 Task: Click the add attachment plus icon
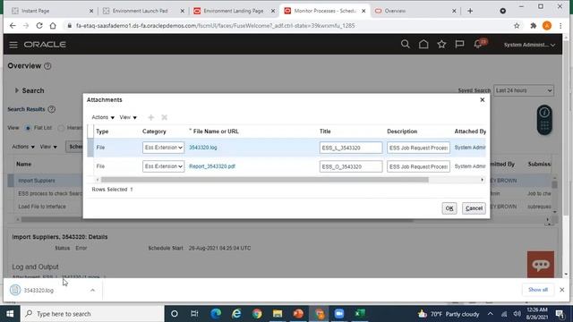(151, 117)
